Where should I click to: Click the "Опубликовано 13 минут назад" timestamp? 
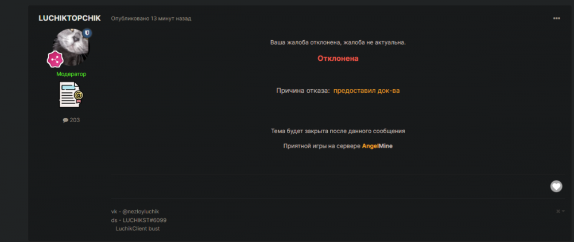click(151, 18)
